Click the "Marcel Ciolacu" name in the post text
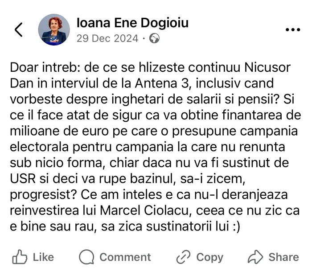The height and width of the screenshot is (276, 312). tap(144, 211)
